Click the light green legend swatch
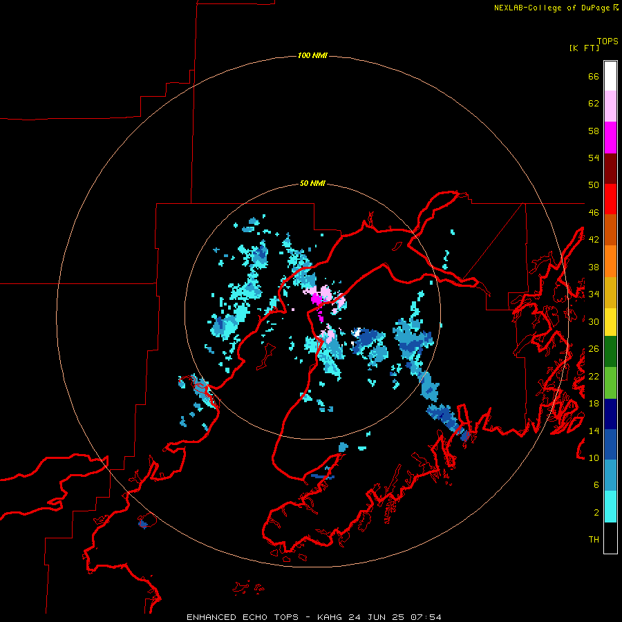The image size is (622, 622). click(x=610, y=383)
